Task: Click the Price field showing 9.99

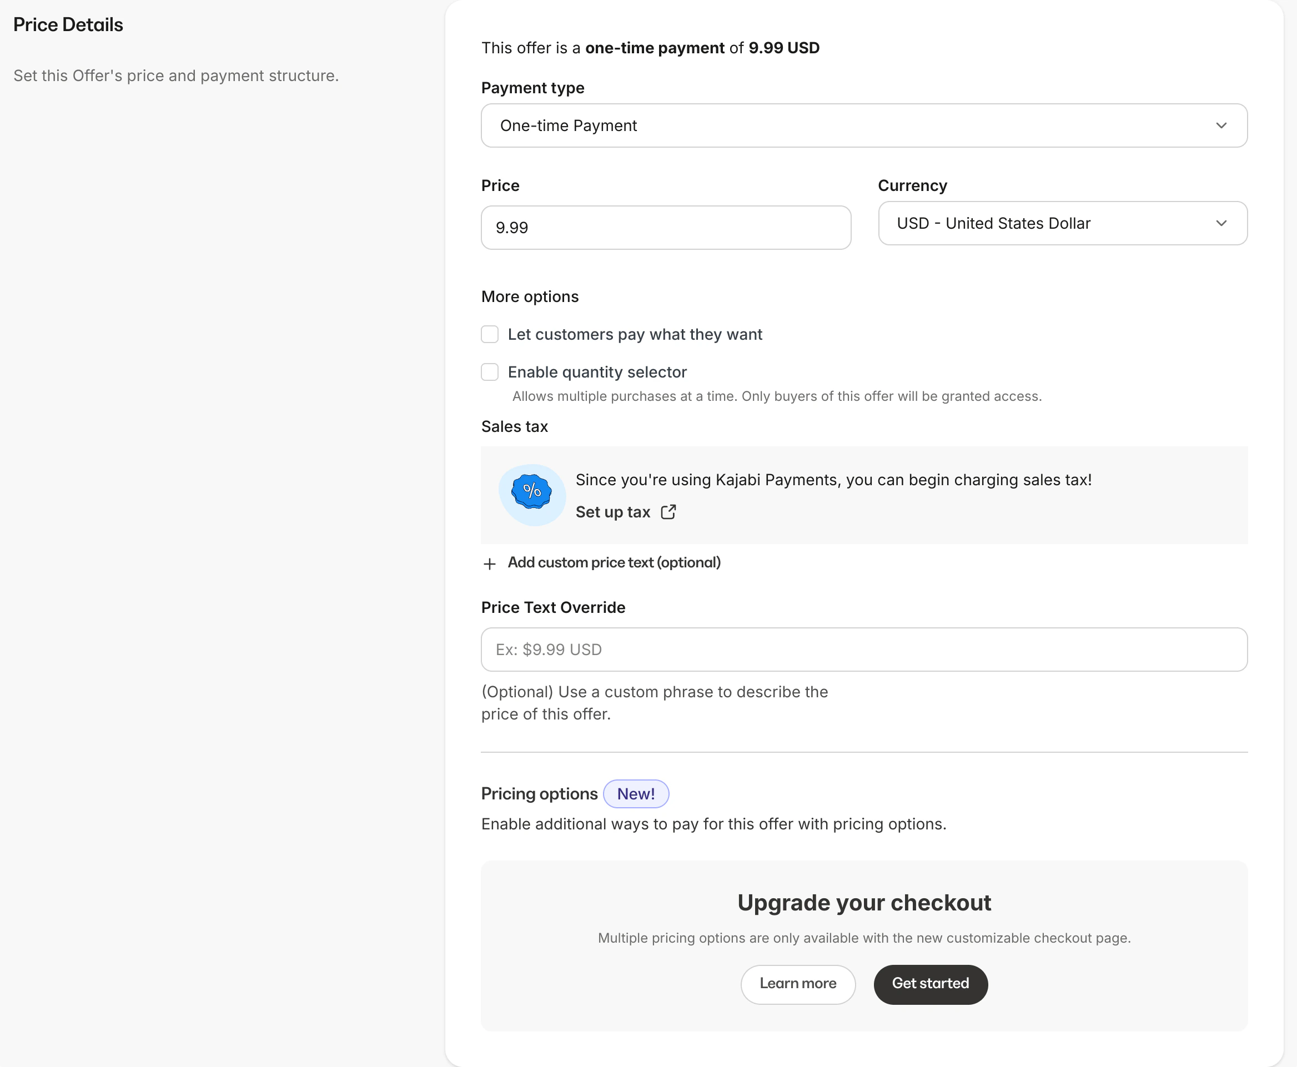Action: 666,228
